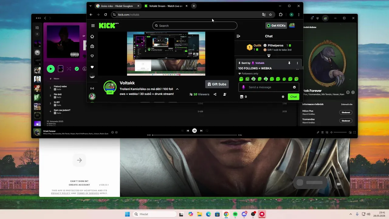Open chat settings gear in Kick
389x219 pixels.
point(283,97)
